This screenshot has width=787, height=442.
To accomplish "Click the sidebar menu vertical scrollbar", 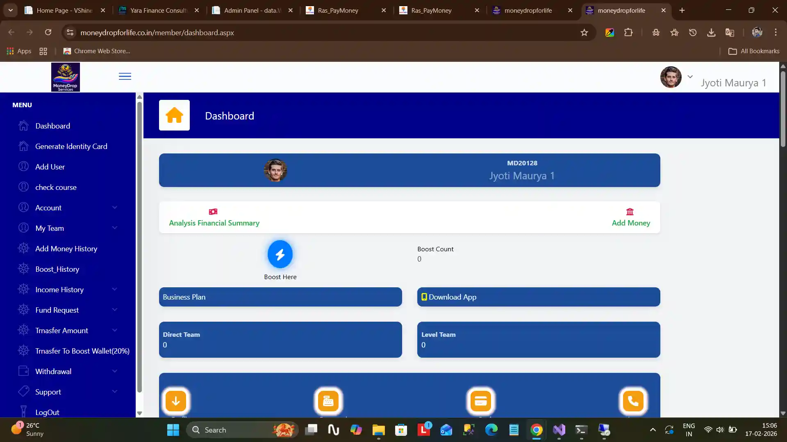I will (x=139, y=246).
